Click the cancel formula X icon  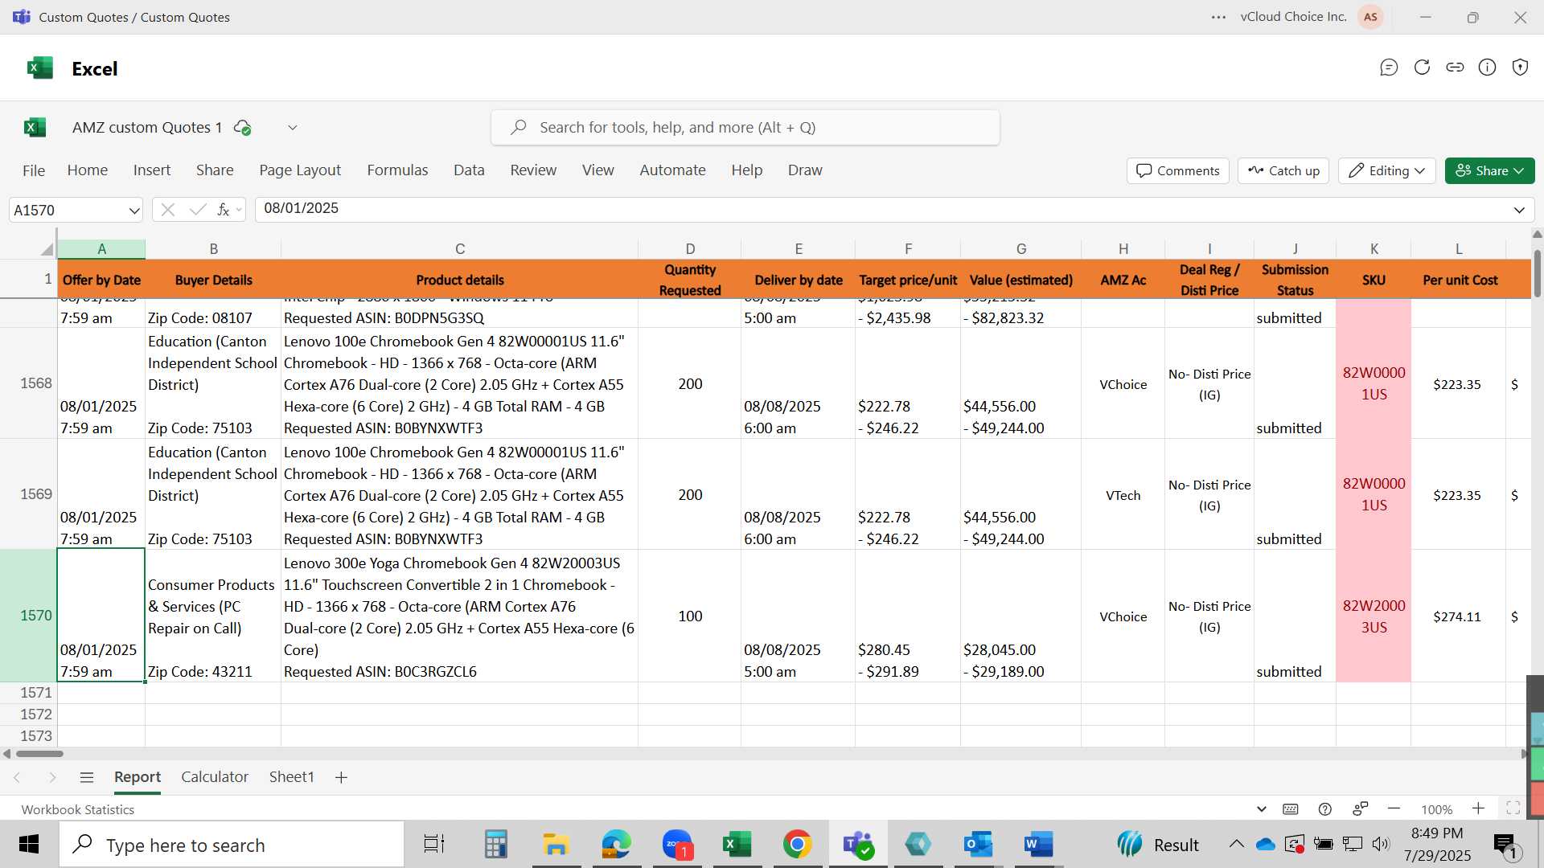coord(167,210)
